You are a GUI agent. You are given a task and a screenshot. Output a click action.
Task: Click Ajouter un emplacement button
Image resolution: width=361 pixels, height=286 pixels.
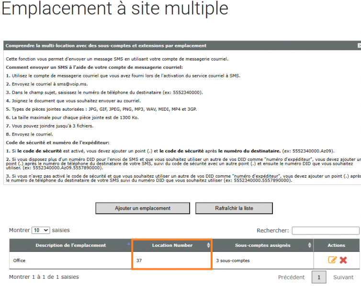click(x=143, y=208)
